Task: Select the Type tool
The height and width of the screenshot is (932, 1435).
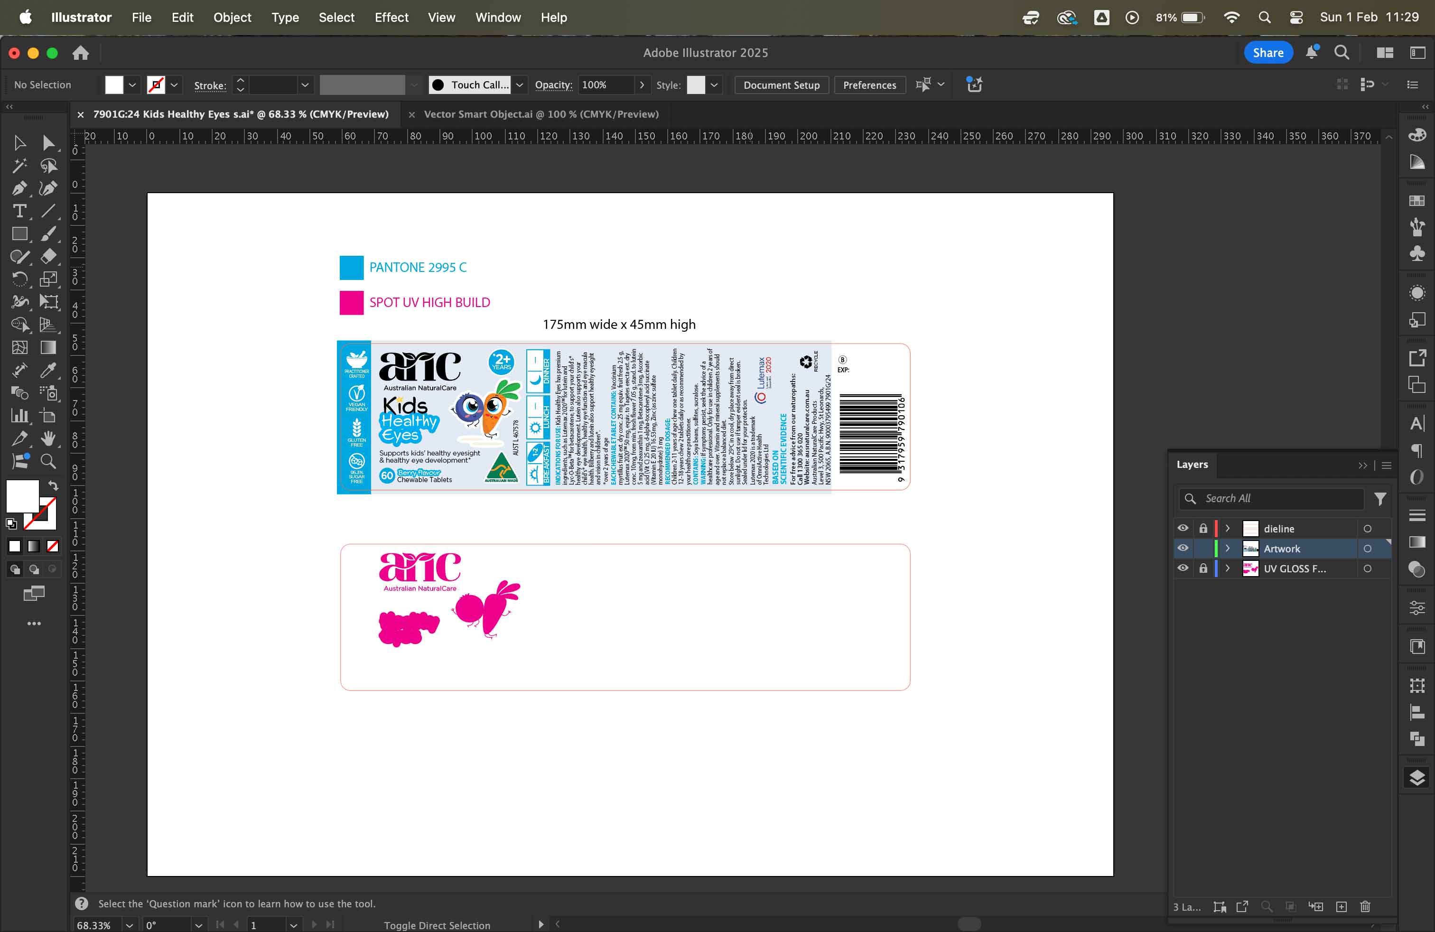Action: pyautogui.click(x=19, y=212)
